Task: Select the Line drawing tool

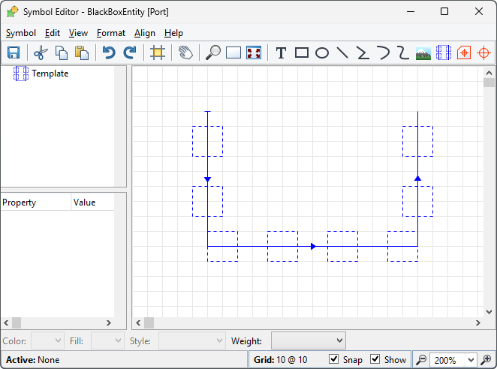Action: click(342, 53)
